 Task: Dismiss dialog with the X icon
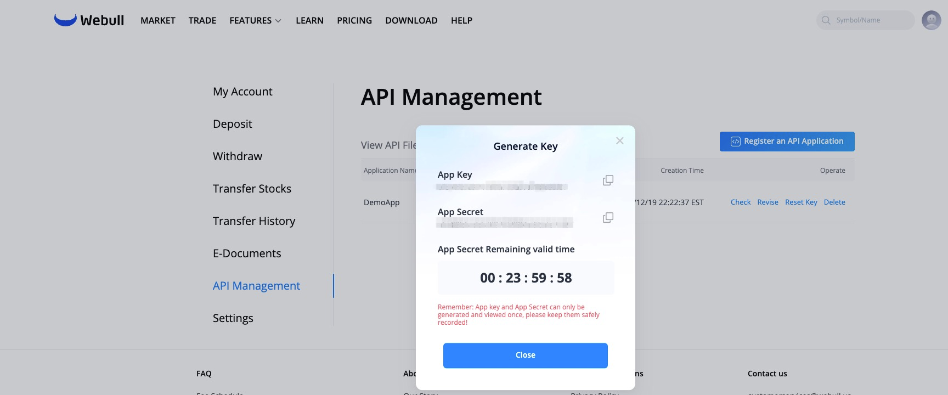click(620, 141)
